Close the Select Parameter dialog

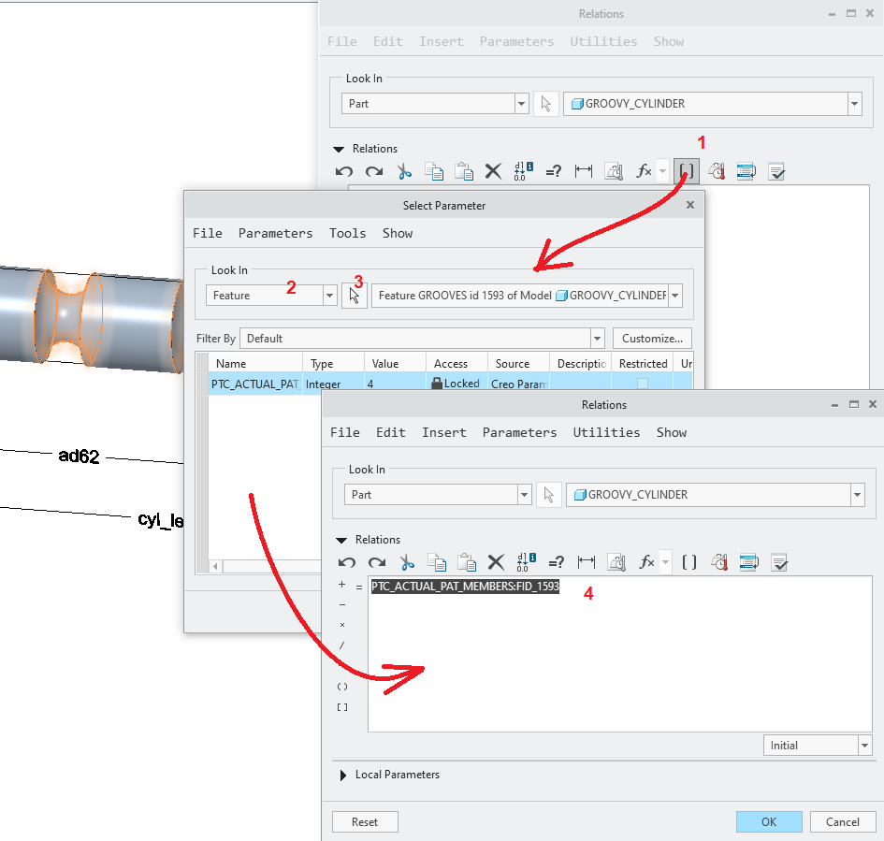(690, 205)
